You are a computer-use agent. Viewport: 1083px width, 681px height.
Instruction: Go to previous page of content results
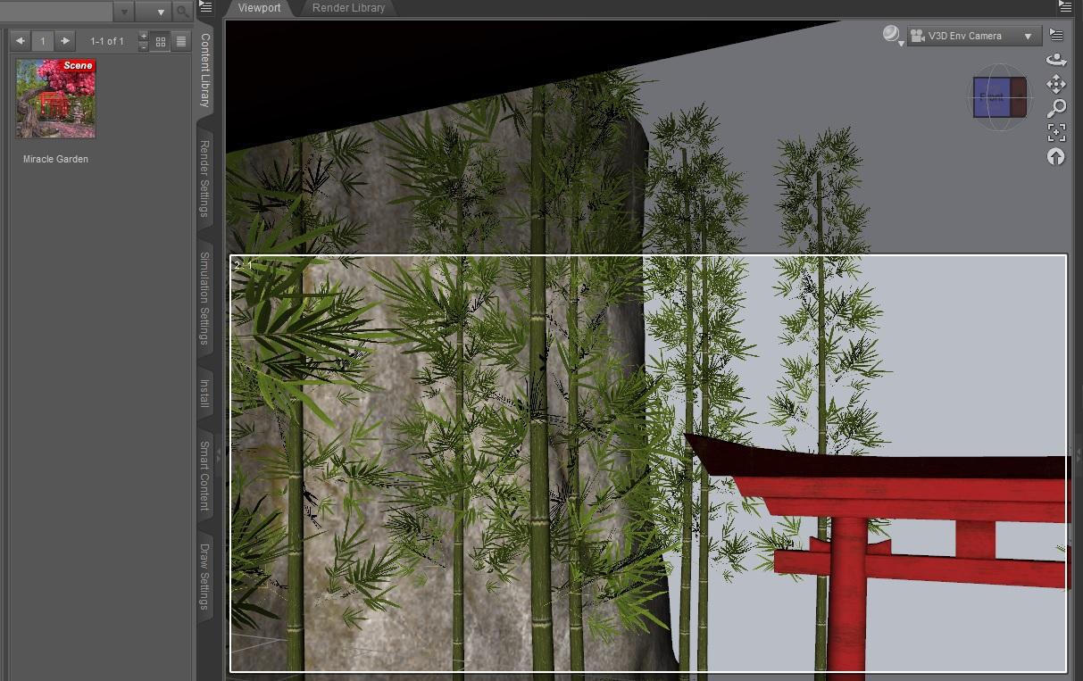[20, 41]
